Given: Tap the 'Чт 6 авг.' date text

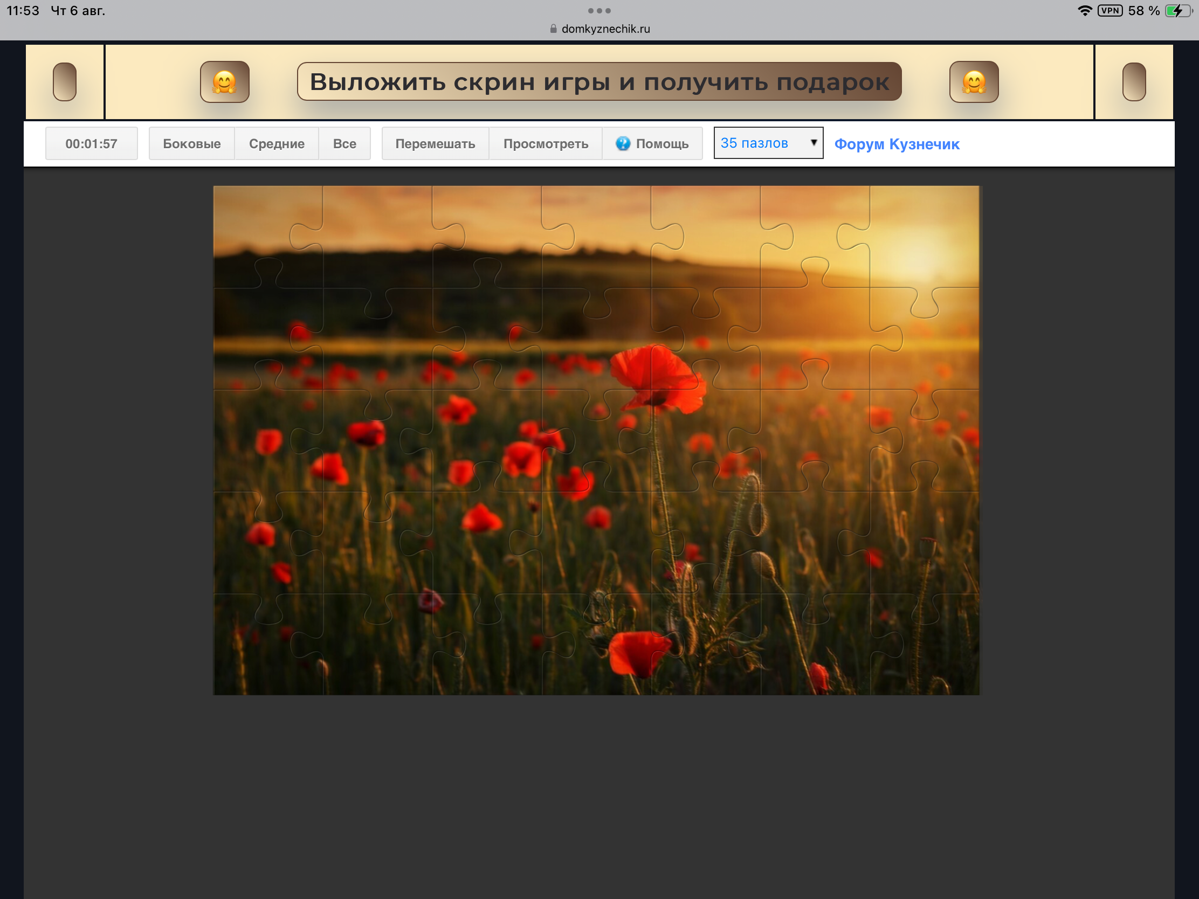Looking at the screenshot, I should click(x=78, y=11).
